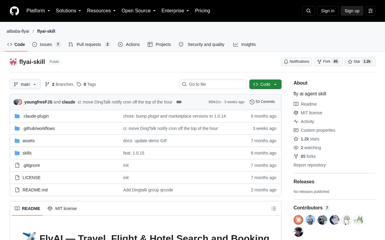Select the MIT license tab in README panel

coord(62,208)
